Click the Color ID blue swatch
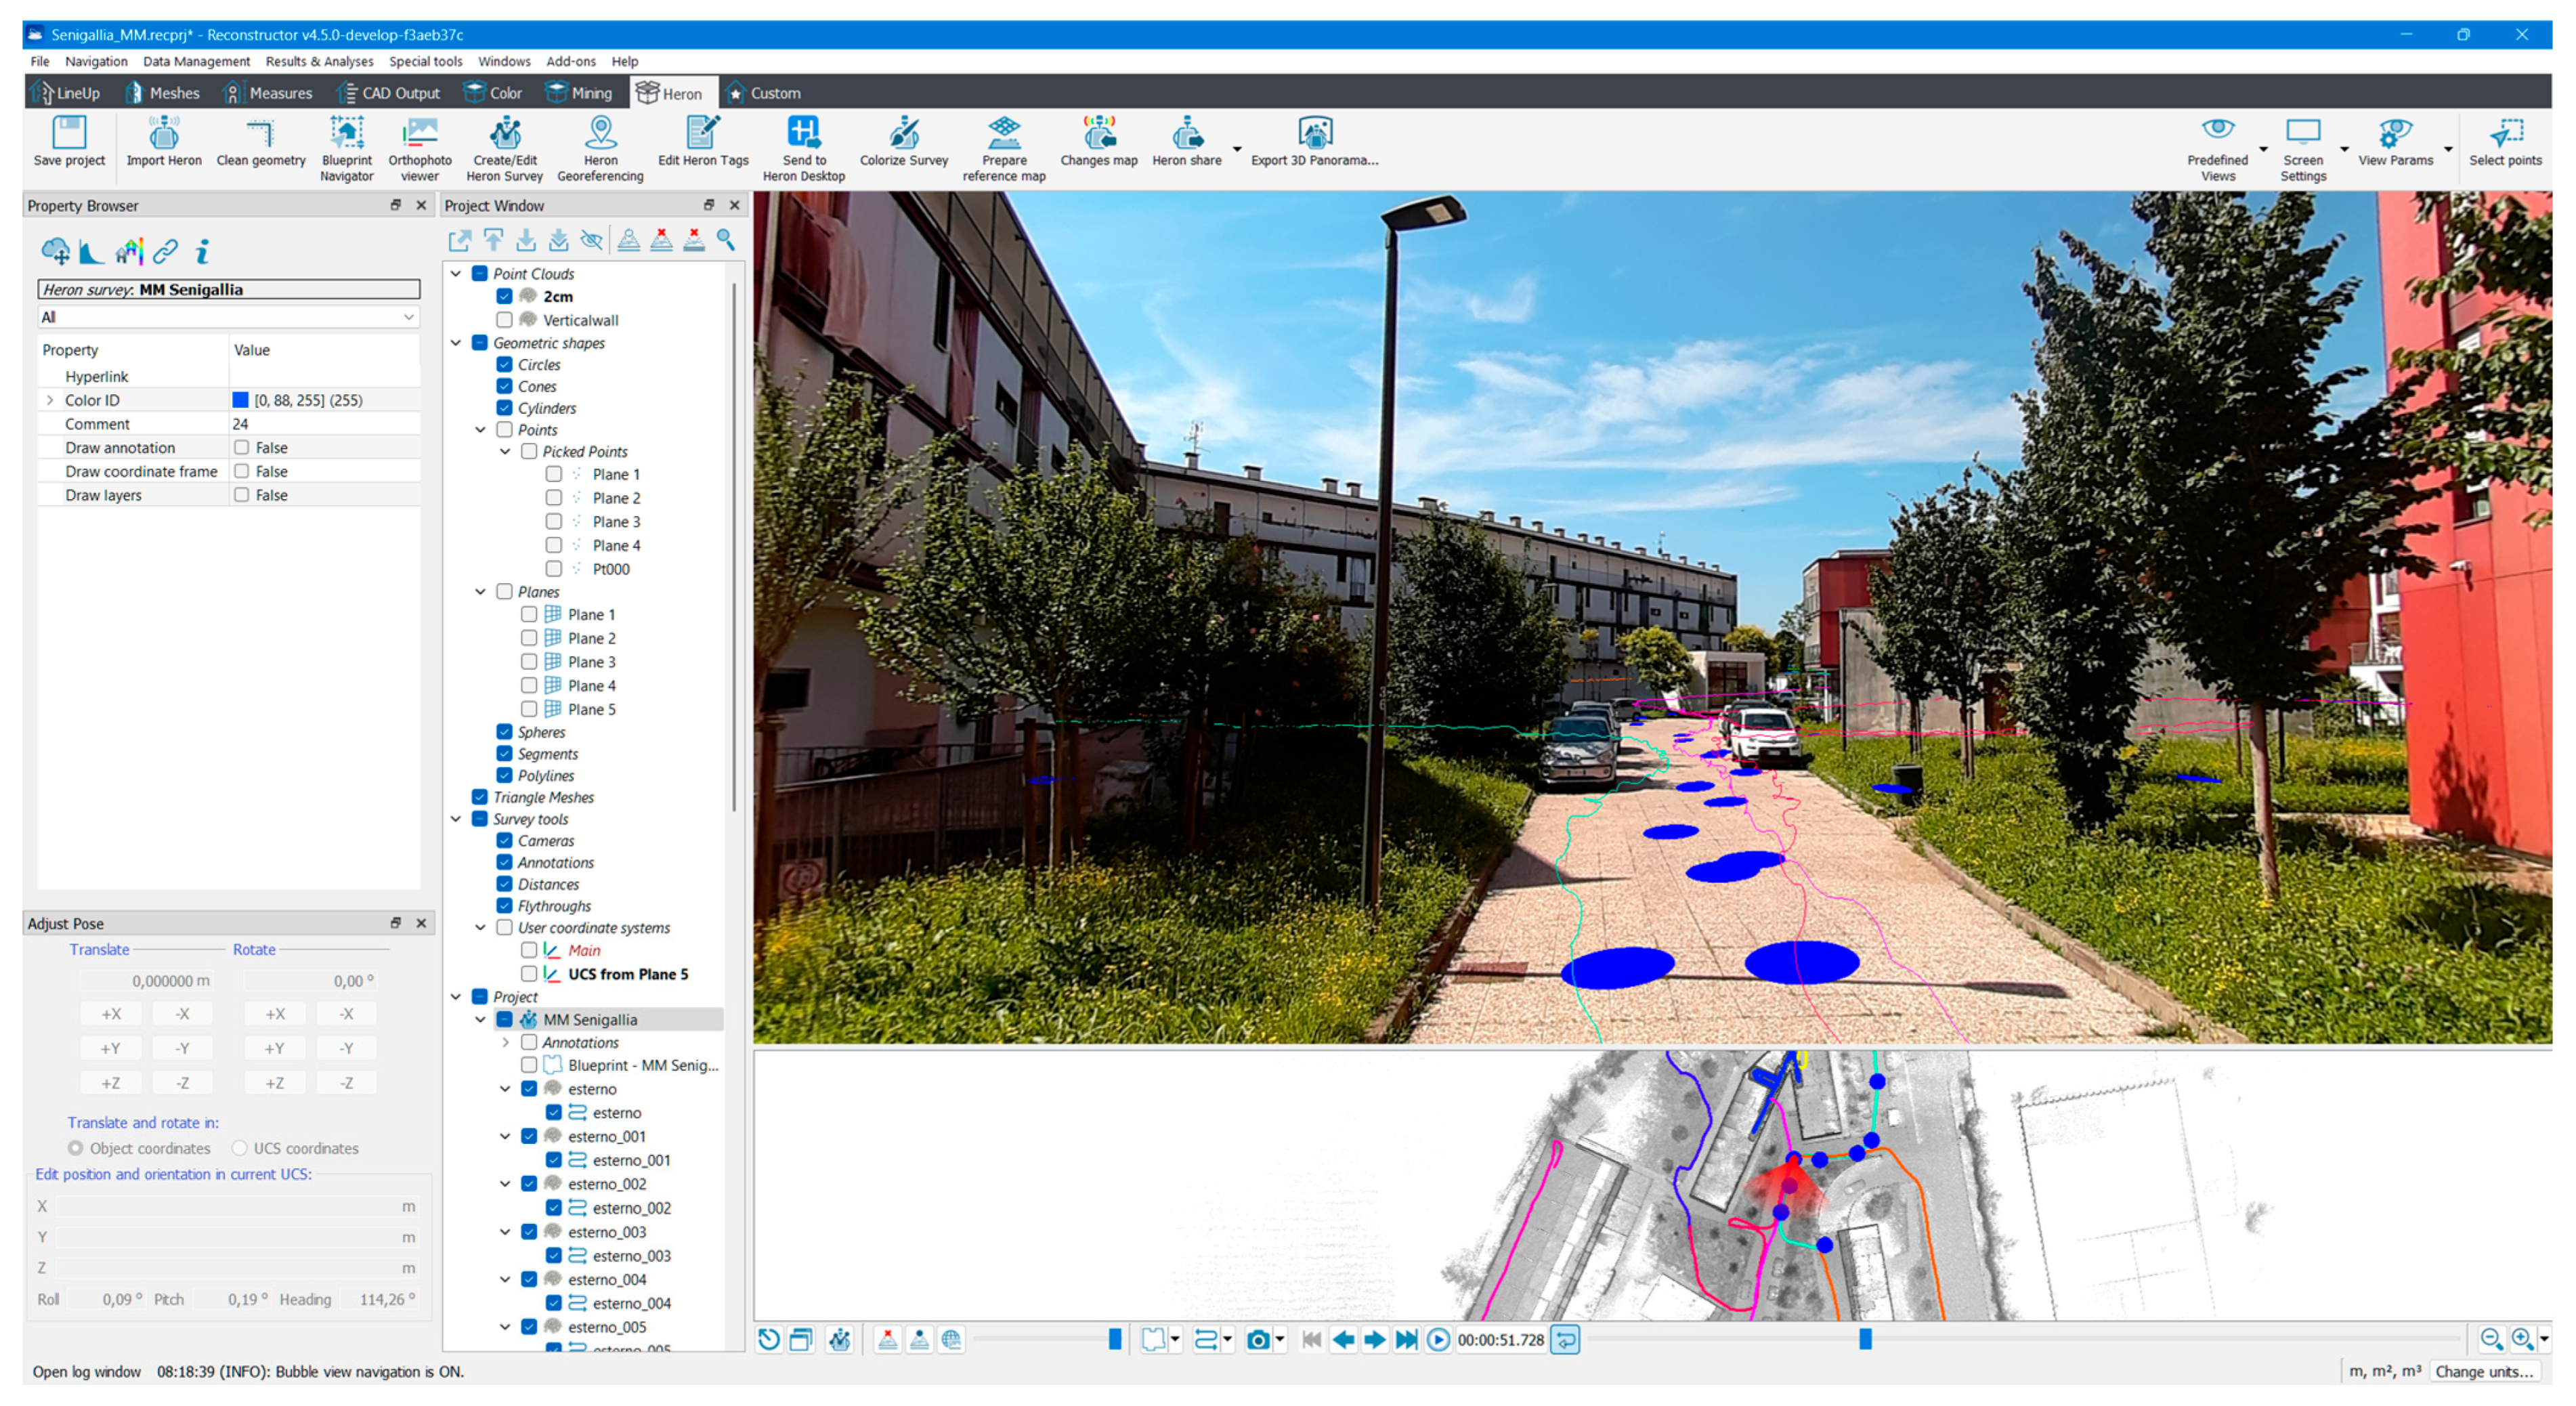 point(241,400)
